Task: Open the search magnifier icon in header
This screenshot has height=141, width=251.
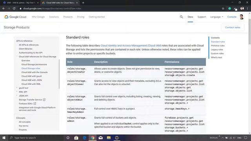Action: coord(181,17)
